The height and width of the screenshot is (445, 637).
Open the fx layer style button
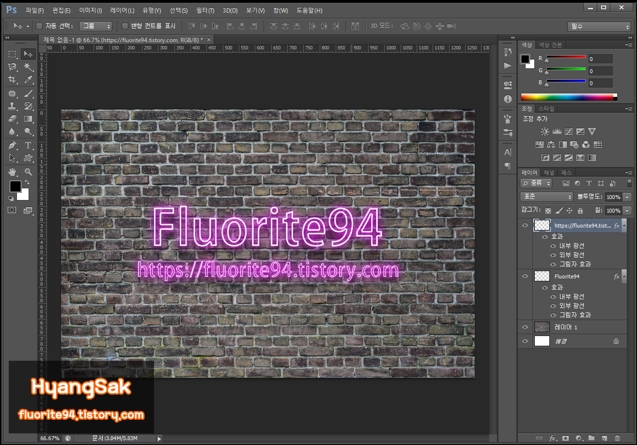[x=552, y=438]
